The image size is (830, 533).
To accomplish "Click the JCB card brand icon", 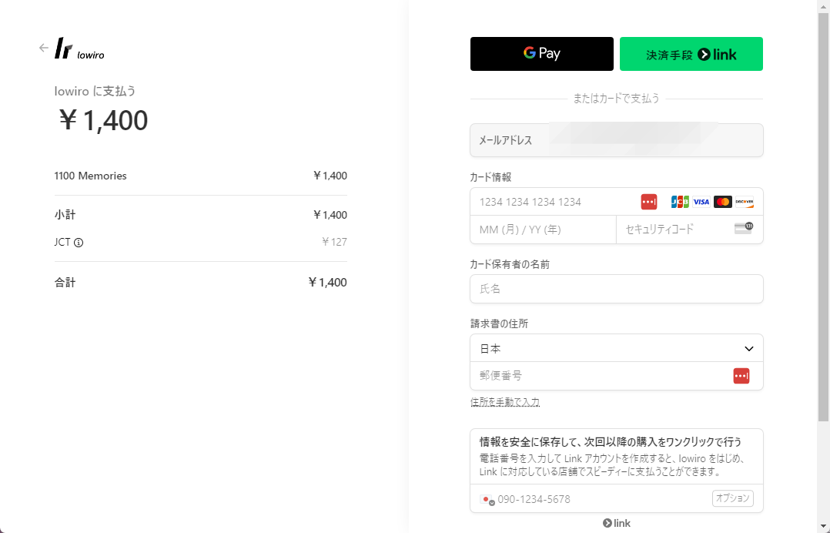I will click(680, 202).
